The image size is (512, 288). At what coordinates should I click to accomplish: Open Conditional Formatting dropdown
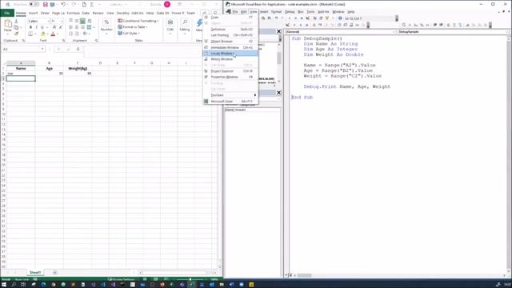coord(138,21)
